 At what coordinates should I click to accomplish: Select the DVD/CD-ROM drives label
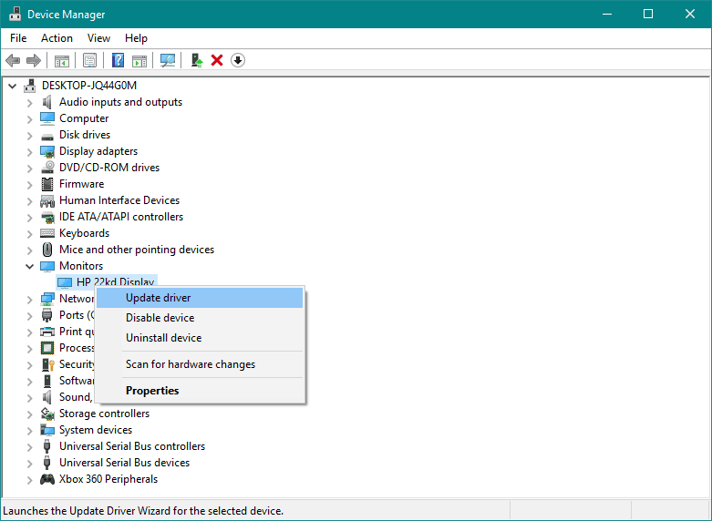[109, 168]
